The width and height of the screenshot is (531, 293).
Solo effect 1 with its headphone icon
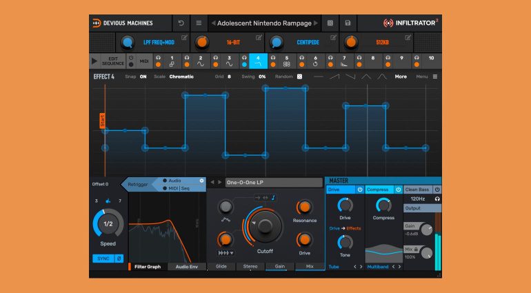point(158,58)
